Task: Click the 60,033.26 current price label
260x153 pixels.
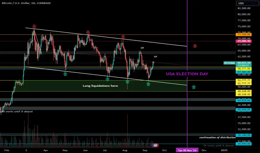Action: point(244,63)
